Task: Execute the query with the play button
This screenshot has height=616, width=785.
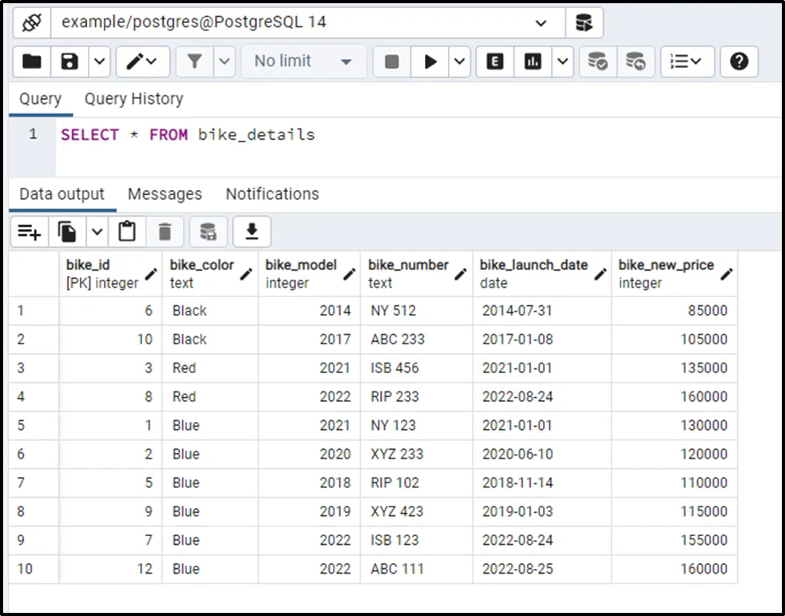Action: coord(430,62)
